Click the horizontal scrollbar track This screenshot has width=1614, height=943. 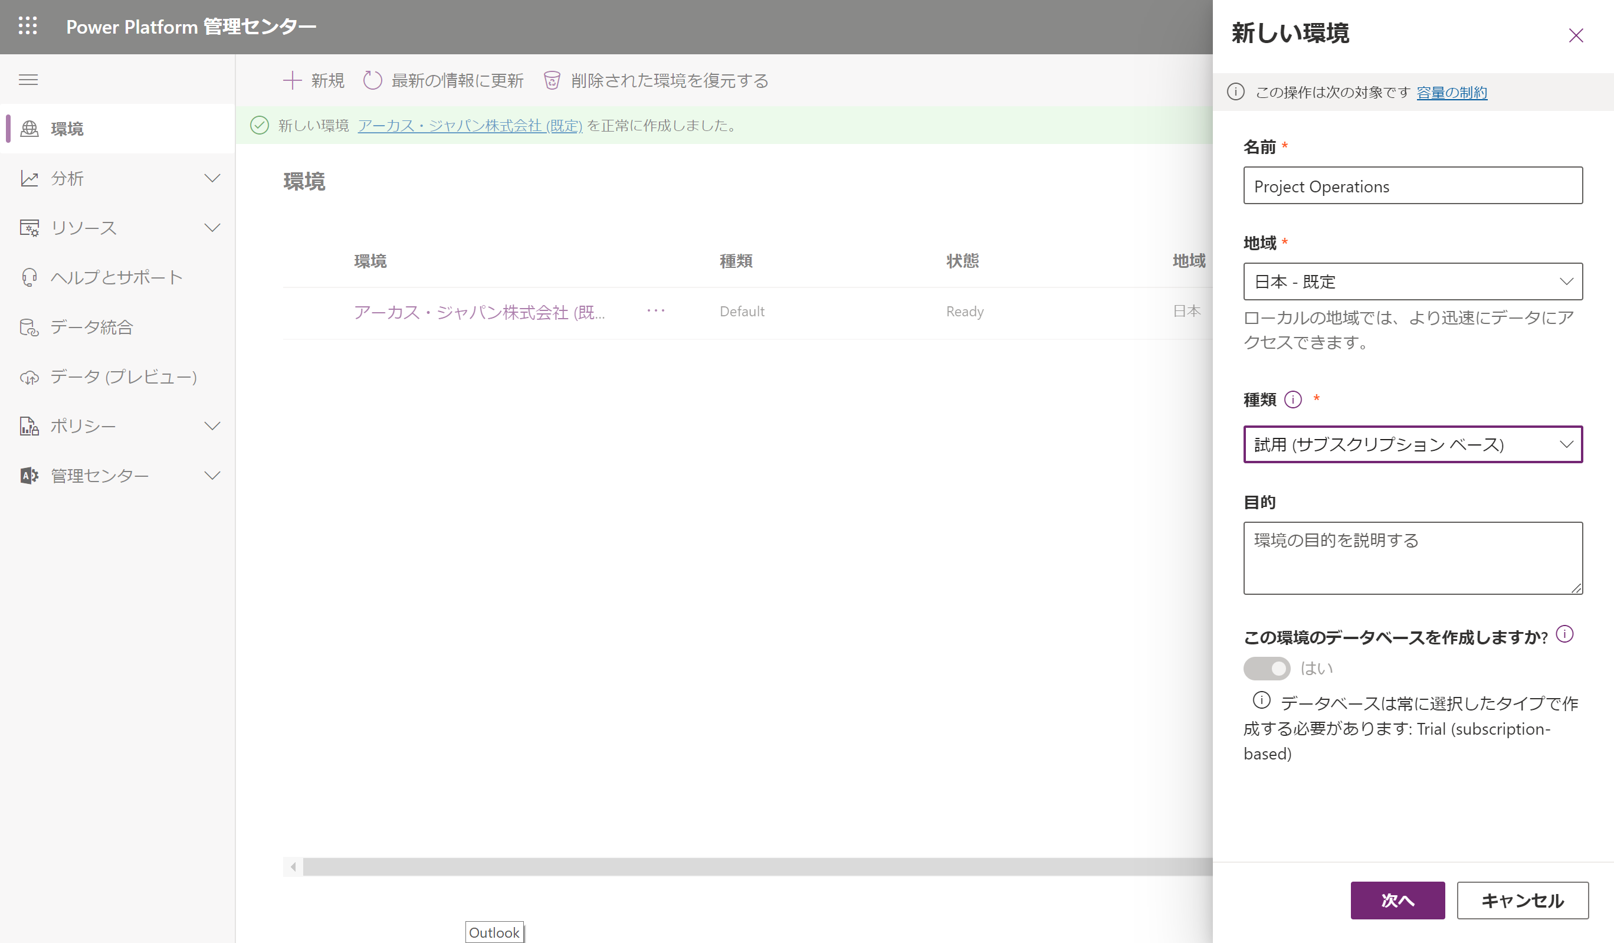(x=757, y=866)
